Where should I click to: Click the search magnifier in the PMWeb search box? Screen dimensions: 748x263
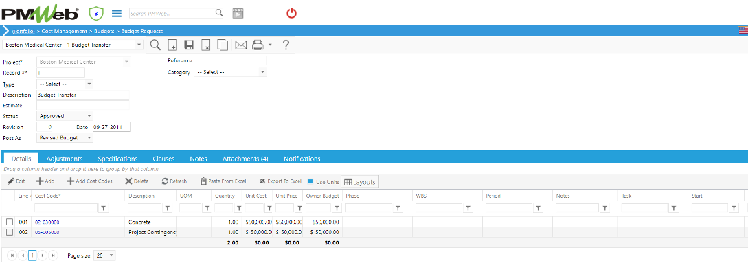[219, 13]
